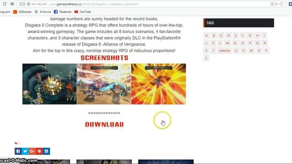The image size is (292, 164).
Task: Open the orange flame screenshot thumbnail
Action: click(x=158, y=84)
